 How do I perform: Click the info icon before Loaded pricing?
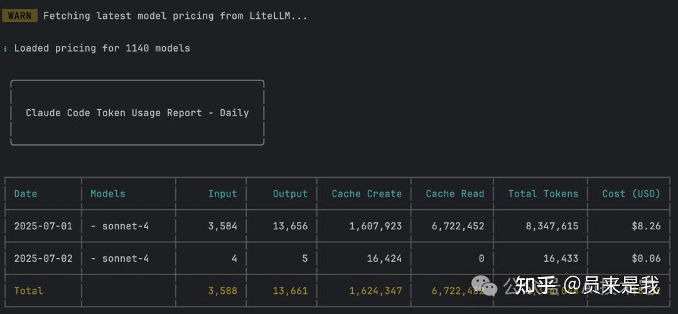click(6, 48)
